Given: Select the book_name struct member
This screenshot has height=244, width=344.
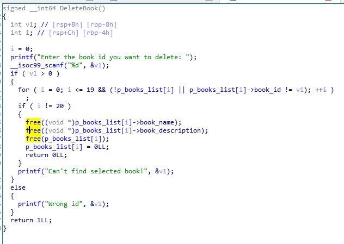Looking at the screenshot, I should click(x=157, y=122).
